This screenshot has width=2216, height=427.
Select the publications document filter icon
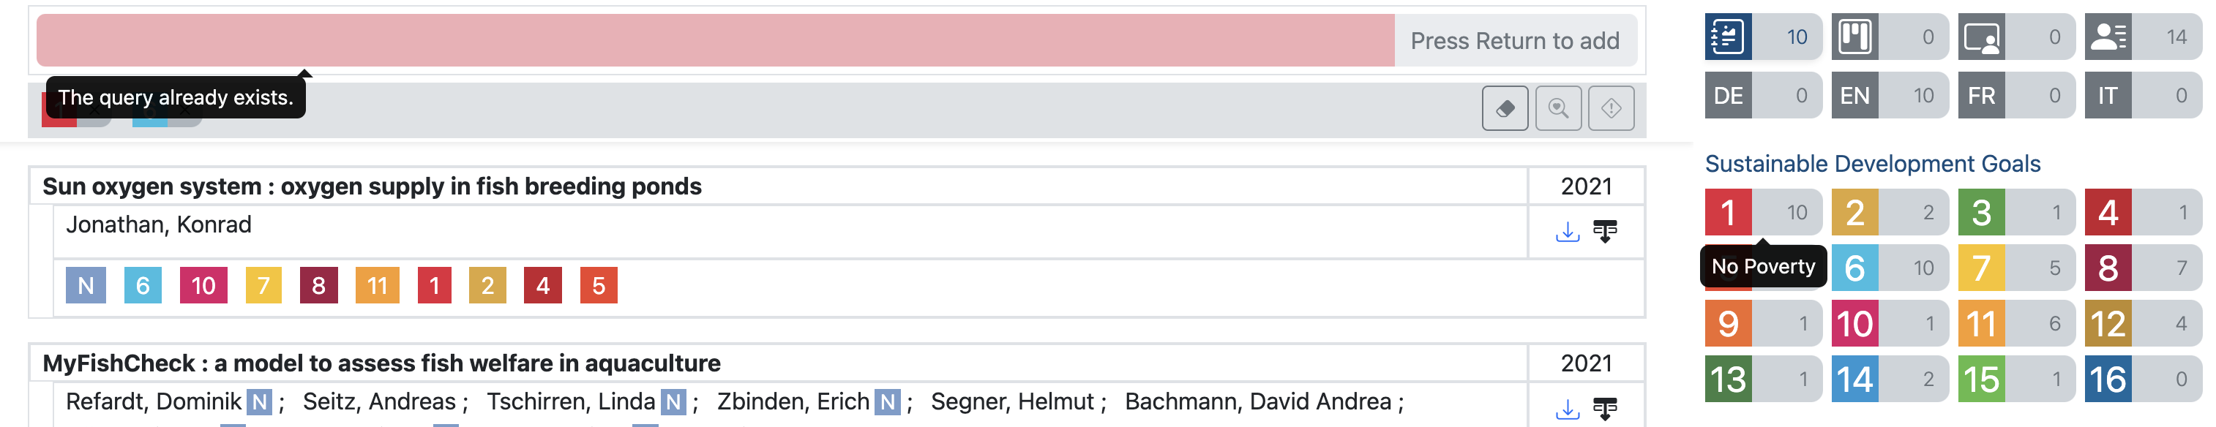(1730, 38)
